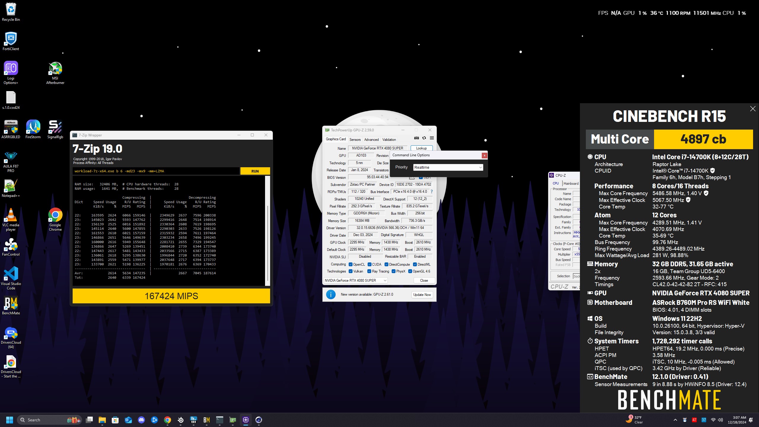Open Logi Options+ desktop shortcut
The height and width of the screenshot is (427, 759).
tap(11, 73)
